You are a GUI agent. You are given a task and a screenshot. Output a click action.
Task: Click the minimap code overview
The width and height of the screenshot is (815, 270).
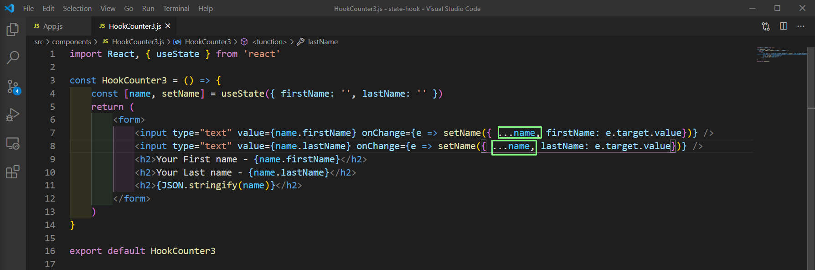pos(781,54)
